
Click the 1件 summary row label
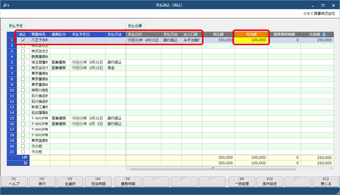coord(18,157)
